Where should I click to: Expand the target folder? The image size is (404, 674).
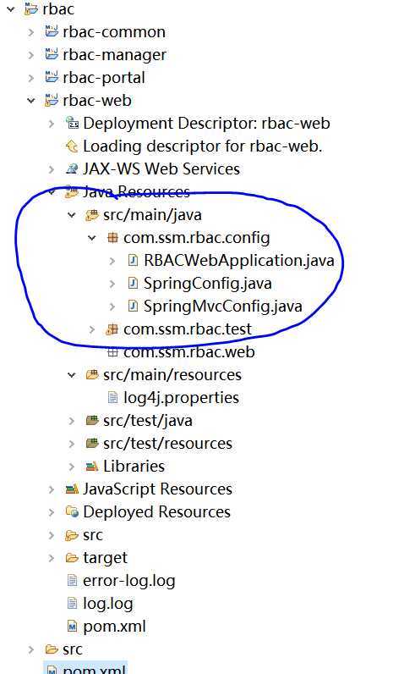[52, 558]
